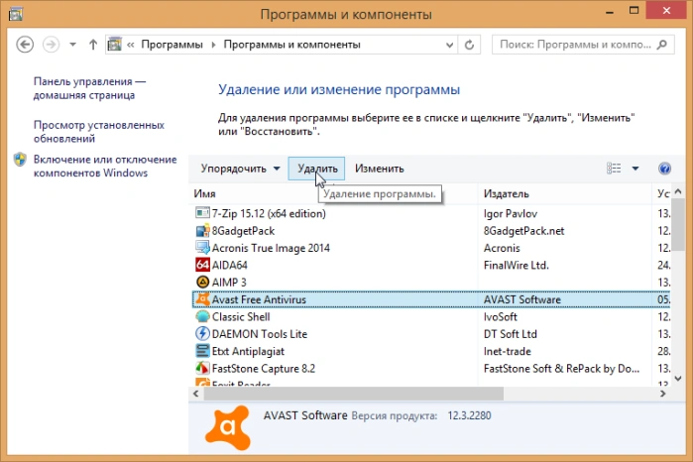Click the DAEMON Tools Lite icon
This screenshot has width=693, height=462.
202,334
